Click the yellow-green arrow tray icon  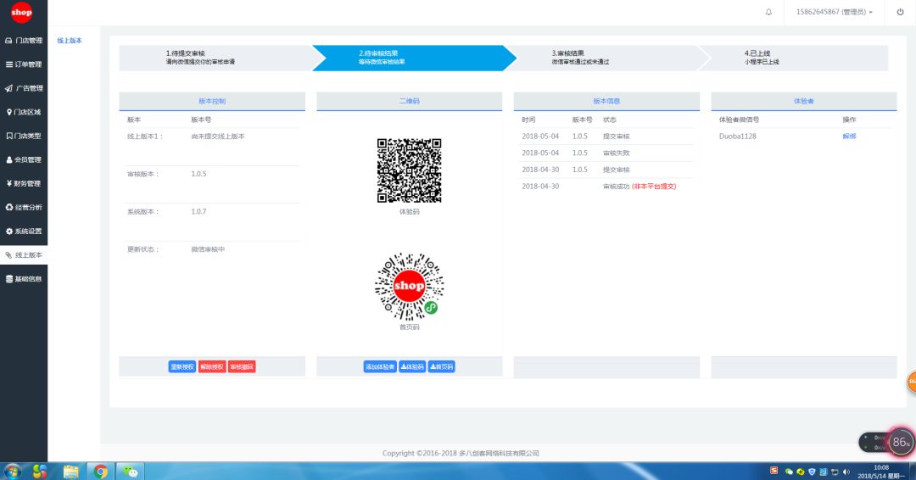coord(801,472)
